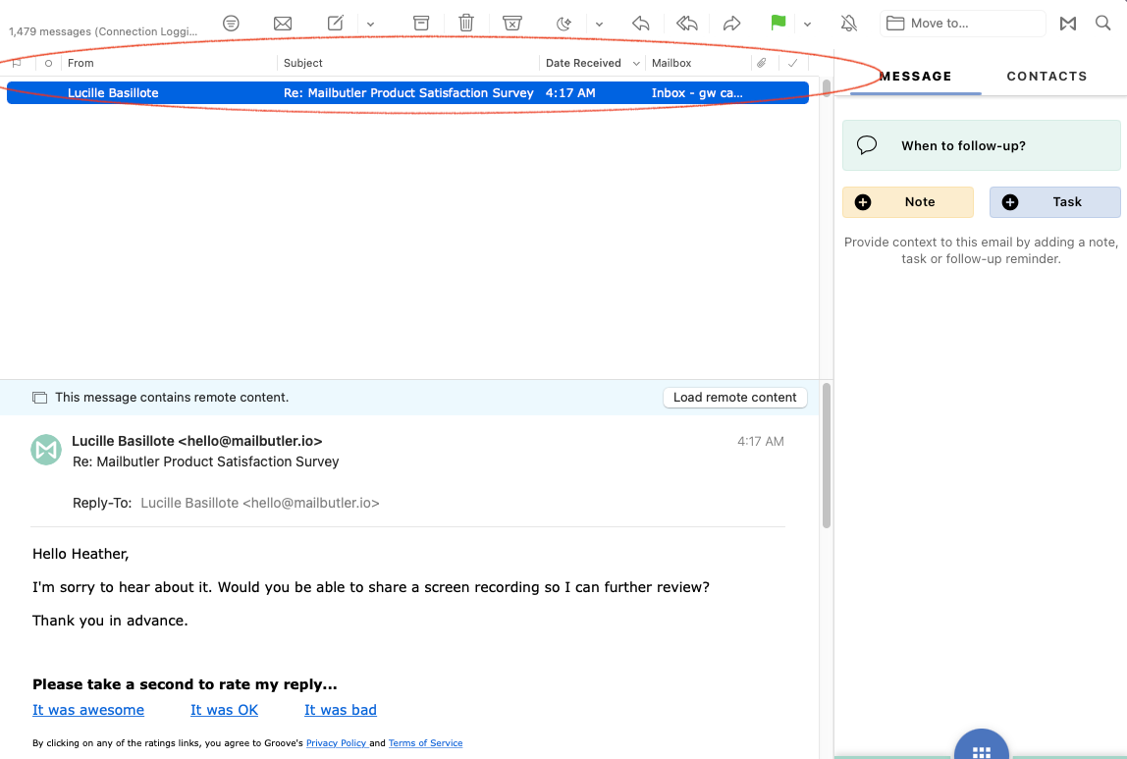Image resolution: width=1127 pixels, height=759 pixels.
Task: Click the message list scrollbar
Action: pos(827,89)
